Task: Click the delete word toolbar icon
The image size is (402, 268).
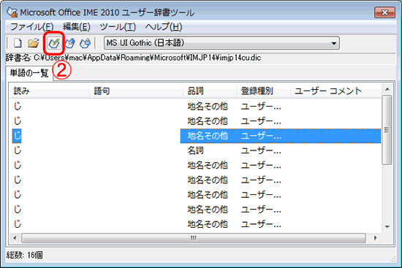Action: coord(85,43)
